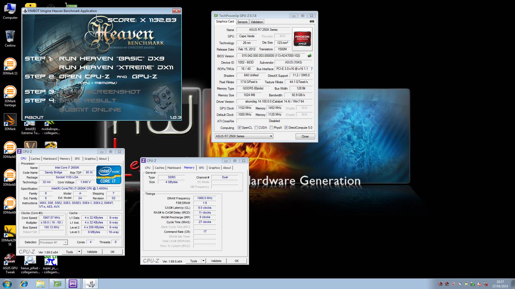Open Mainboard tab in left CPU-Z window
Image resolution: width=515 pixels, height=289 pixels.
coord(50,159)
